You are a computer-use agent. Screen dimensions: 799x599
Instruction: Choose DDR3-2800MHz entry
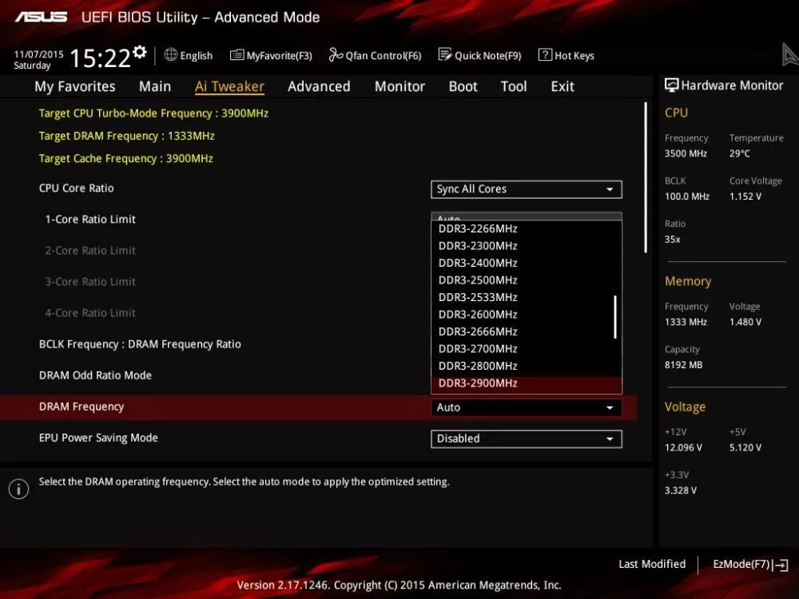pos(527,367)
